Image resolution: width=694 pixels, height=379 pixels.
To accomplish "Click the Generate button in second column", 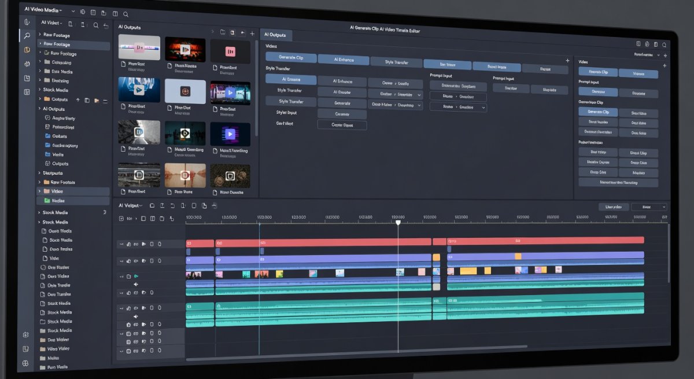I will click(x=342, y=103).
